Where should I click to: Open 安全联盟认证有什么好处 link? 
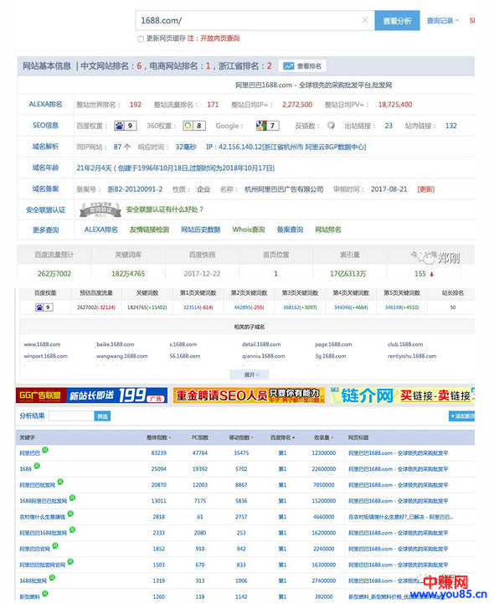(x=165, y=209)
